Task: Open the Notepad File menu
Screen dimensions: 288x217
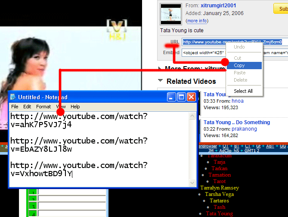Action: tap(15, 107)
